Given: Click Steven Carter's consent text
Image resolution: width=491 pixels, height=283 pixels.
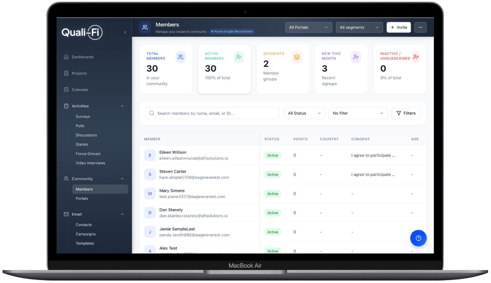Looking at the screenshot, I should pyautogui.click(x=373, y=175).
